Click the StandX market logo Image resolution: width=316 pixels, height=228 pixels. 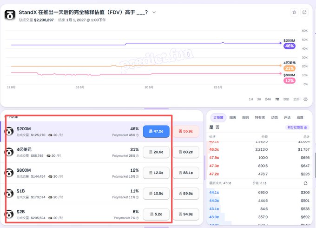click(10, 15)
